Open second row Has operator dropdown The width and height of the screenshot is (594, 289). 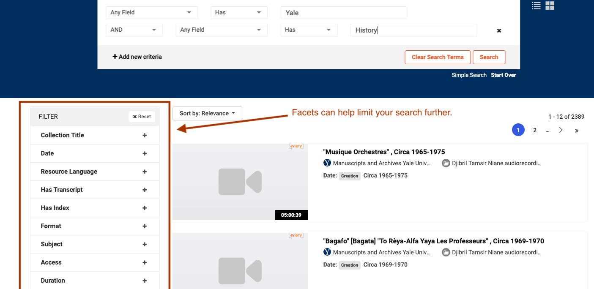(309, 30)
